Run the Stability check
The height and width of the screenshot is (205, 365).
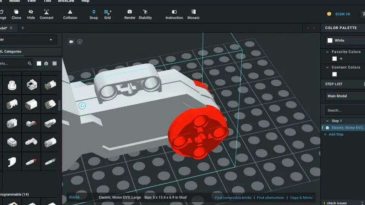(145, 15)
